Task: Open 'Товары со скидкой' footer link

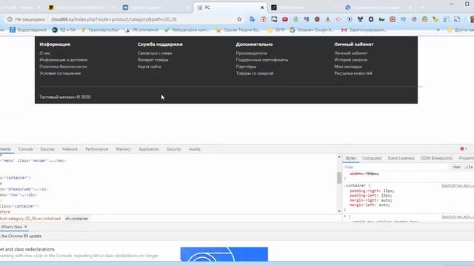Action: 255,73
